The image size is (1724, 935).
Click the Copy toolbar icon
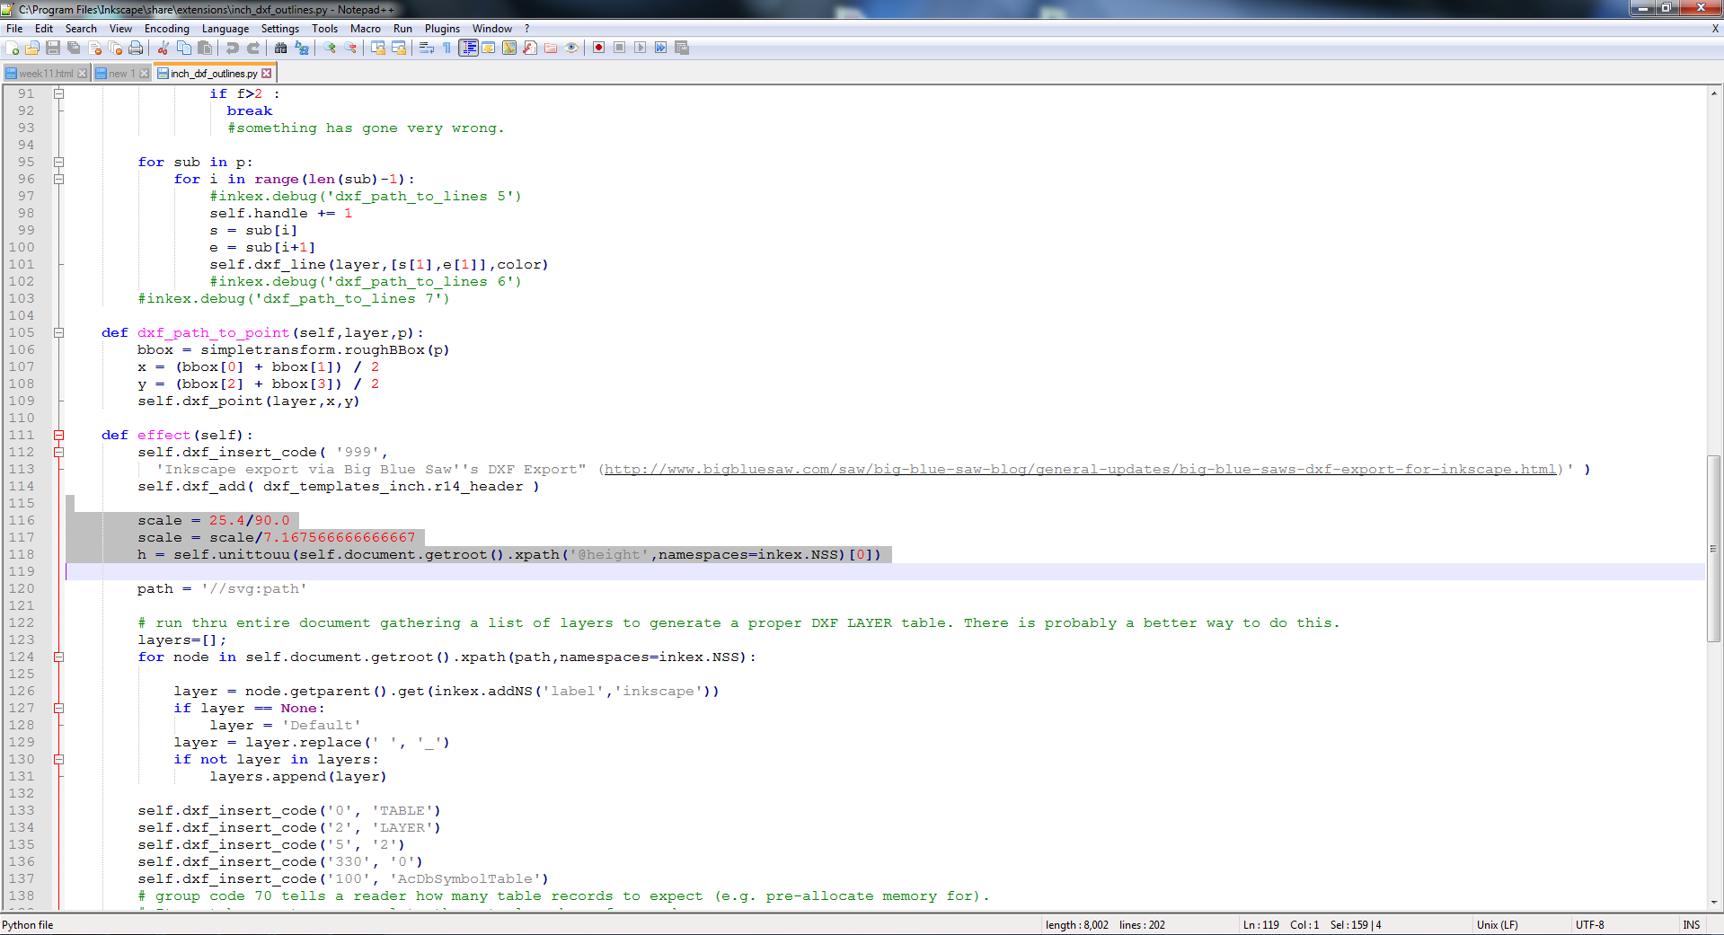[x=184, y=48]
